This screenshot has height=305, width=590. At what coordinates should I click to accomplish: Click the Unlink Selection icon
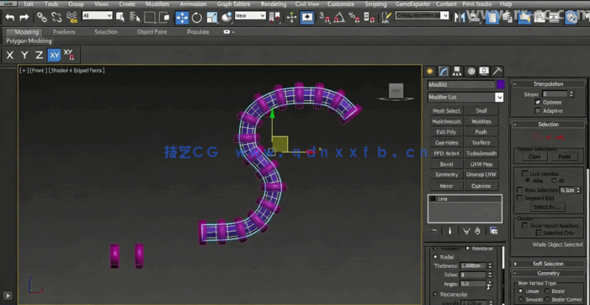pos(56,18)
